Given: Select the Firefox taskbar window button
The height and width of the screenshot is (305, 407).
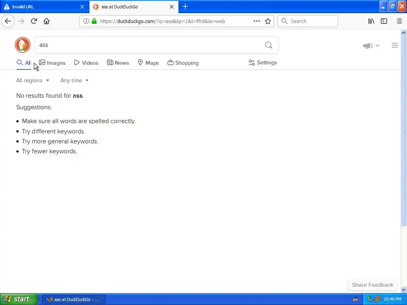Looking at the screenshot, I should click(x=74, y=299).
